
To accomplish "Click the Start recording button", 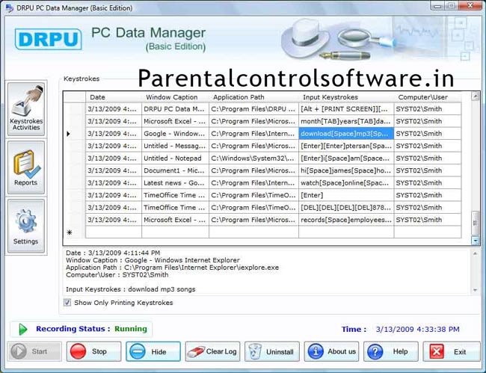I will pyautogui.click(x=34, y=351).
